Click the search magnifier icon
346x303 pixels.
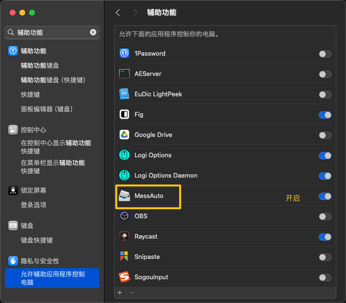tap(11, 32)
